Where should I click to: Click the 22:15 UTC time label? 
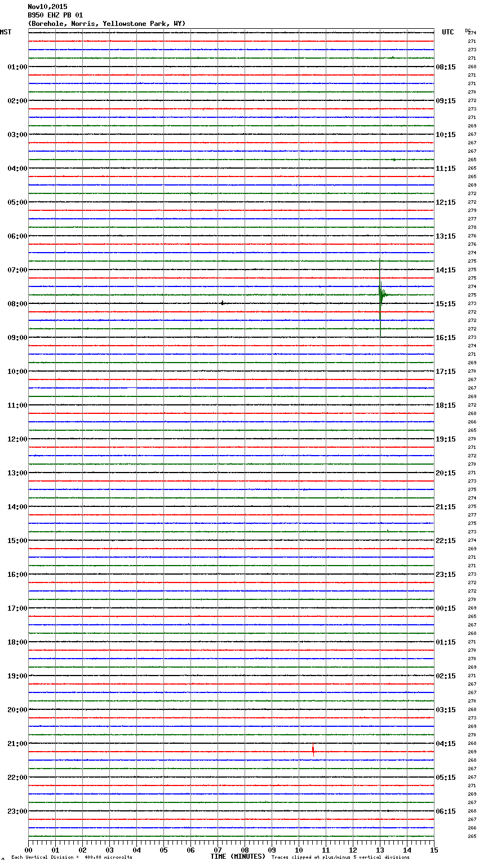coord(446,540)
